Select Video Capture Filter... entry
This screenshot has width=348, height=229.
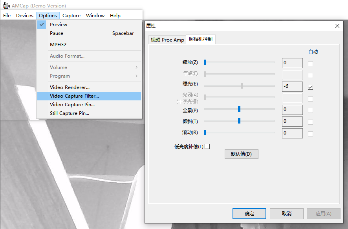pyautogui.click(x=89, y=96)
